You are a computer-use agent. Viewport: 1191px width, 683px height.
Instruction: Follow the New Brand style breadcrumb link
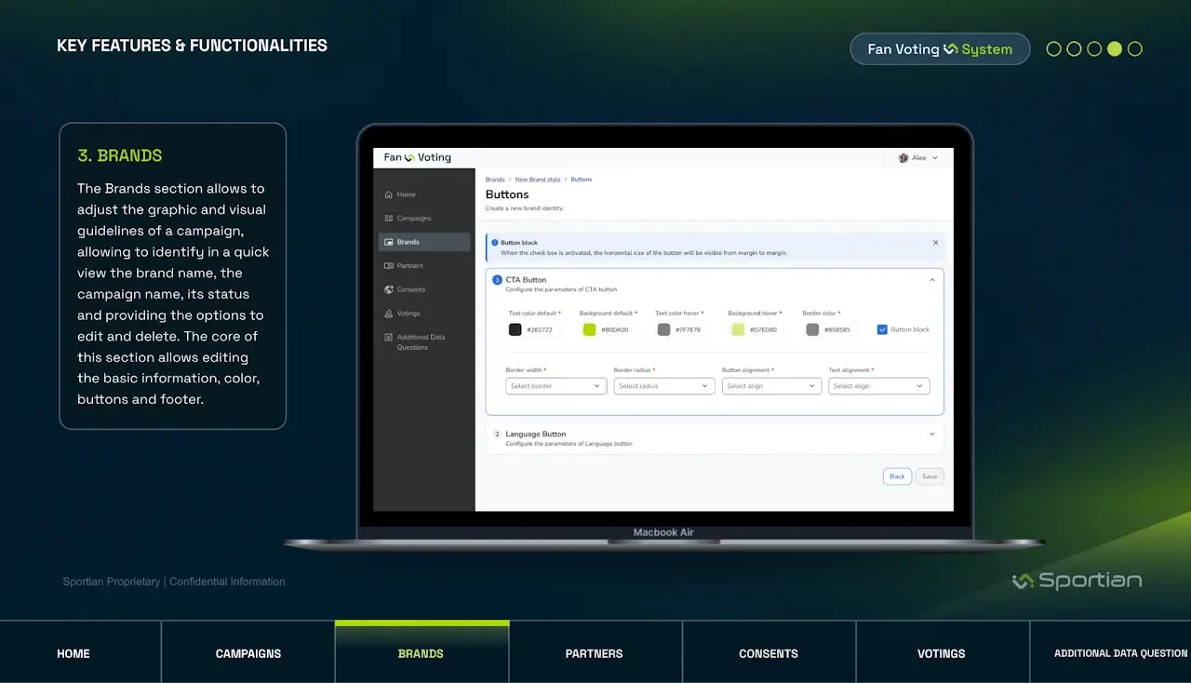[538, 180]
